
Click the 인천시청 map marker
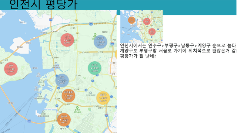pos(90,93)
